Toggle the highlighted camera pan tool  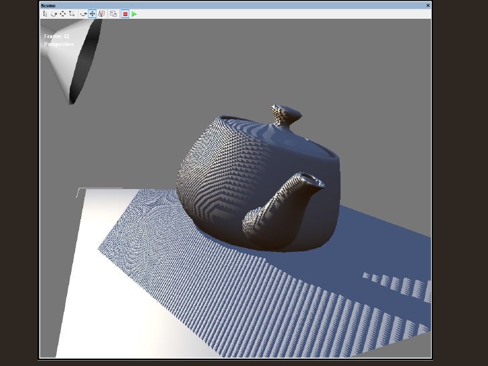tap(93, 13)
